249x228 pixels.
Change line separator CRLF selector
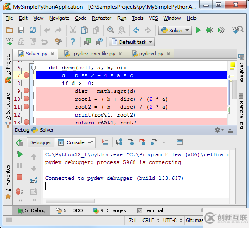[151, 220]
